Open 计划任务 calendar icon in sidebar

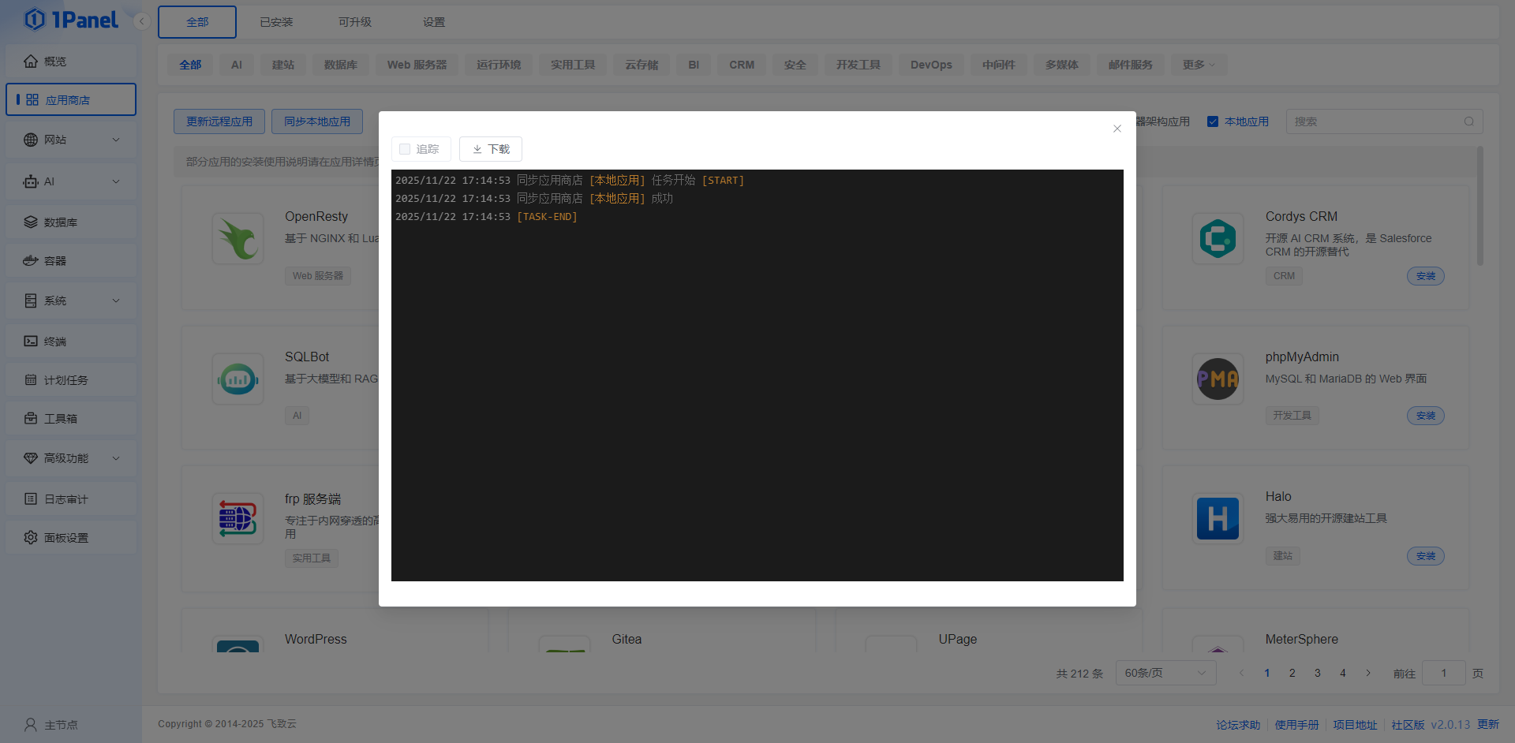[31, 380]
